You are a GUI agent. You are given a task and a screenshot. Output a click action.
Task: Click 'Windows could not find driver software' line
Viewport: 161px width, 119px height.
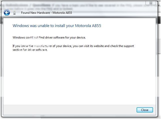coord(49,37)
